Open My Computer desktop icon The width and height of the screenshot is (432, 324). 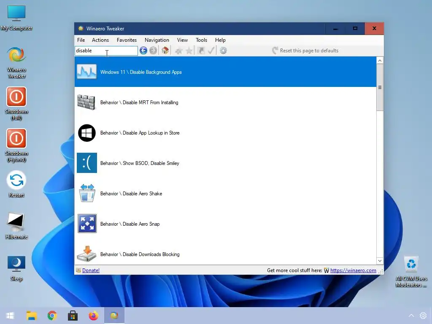pos(16,18)
